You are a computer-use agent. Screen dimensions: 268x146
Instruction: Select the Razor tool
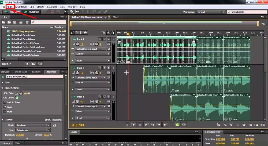(72, 12)
